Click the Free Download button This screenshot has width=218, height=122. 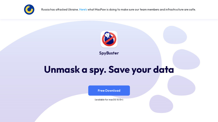point(109,90)
